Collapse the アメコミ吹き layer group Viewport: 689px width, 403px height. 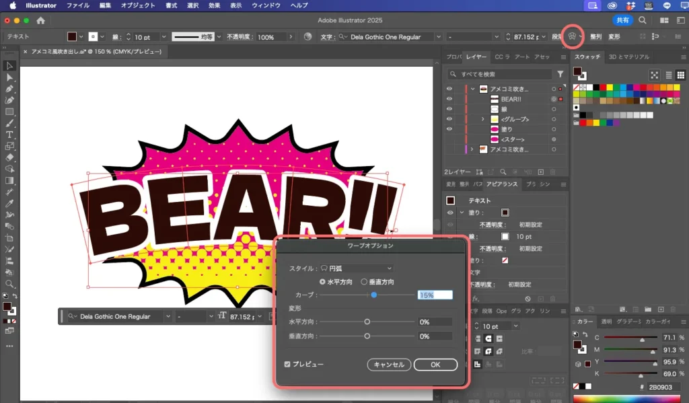[x=472, y=89]
